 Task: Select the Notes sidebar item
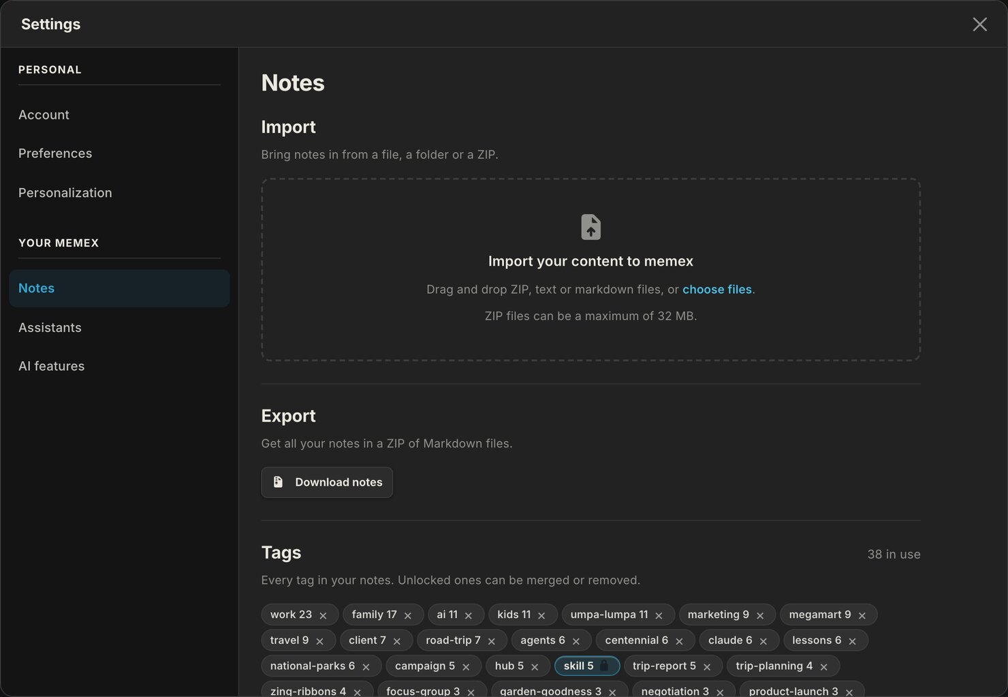119,288
